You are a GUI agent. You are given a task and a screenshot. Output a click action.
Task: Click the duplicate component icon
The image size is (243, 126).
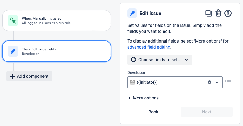click(x=208, y=13)
